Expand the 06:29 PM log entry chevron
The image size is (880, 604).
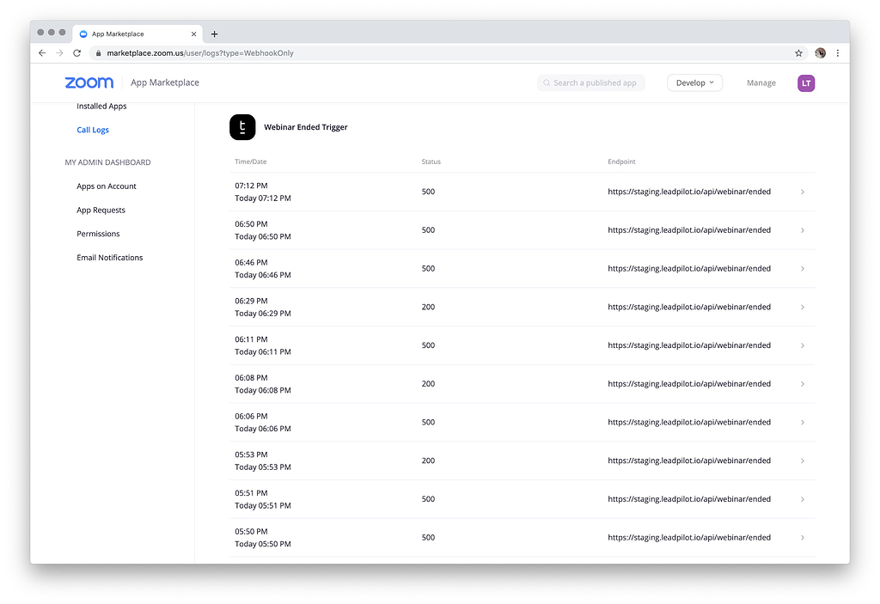point(803,307)
